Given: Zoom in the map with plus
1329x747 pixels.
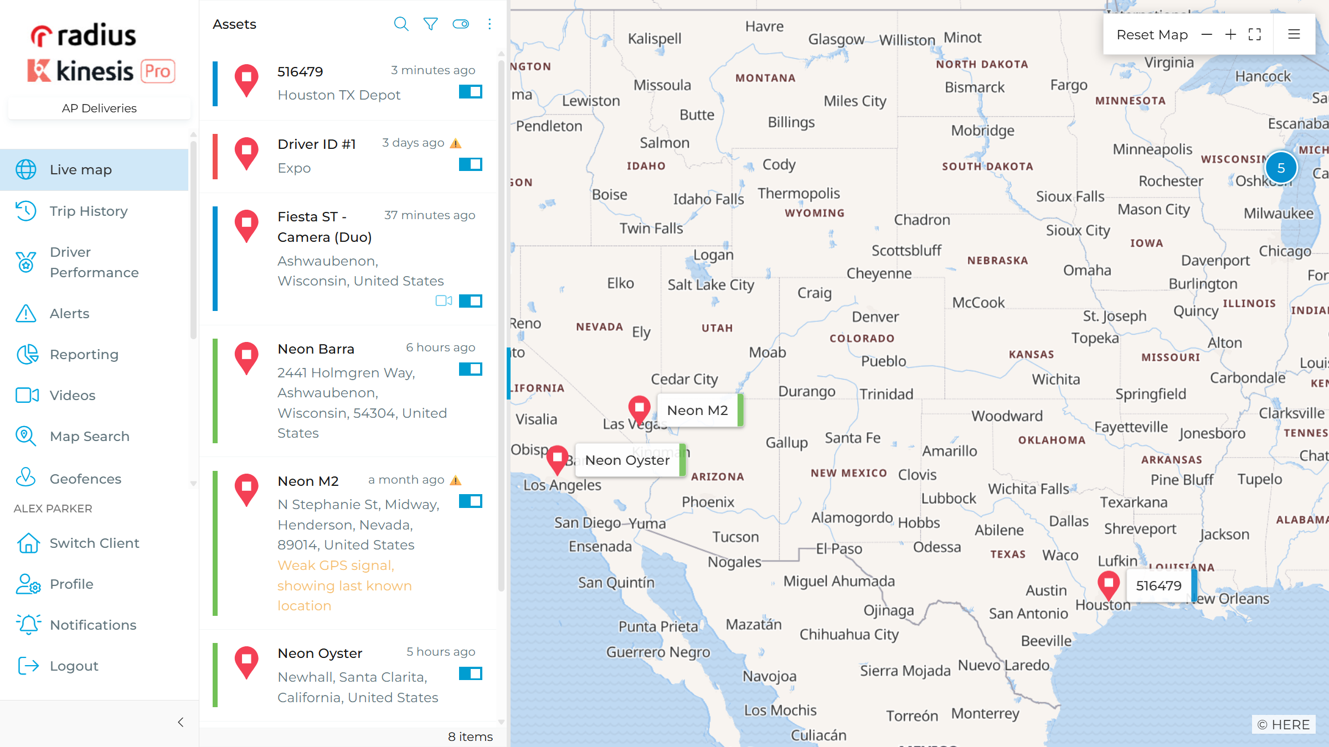Looking at the screenshot, I should point(1230,34).
